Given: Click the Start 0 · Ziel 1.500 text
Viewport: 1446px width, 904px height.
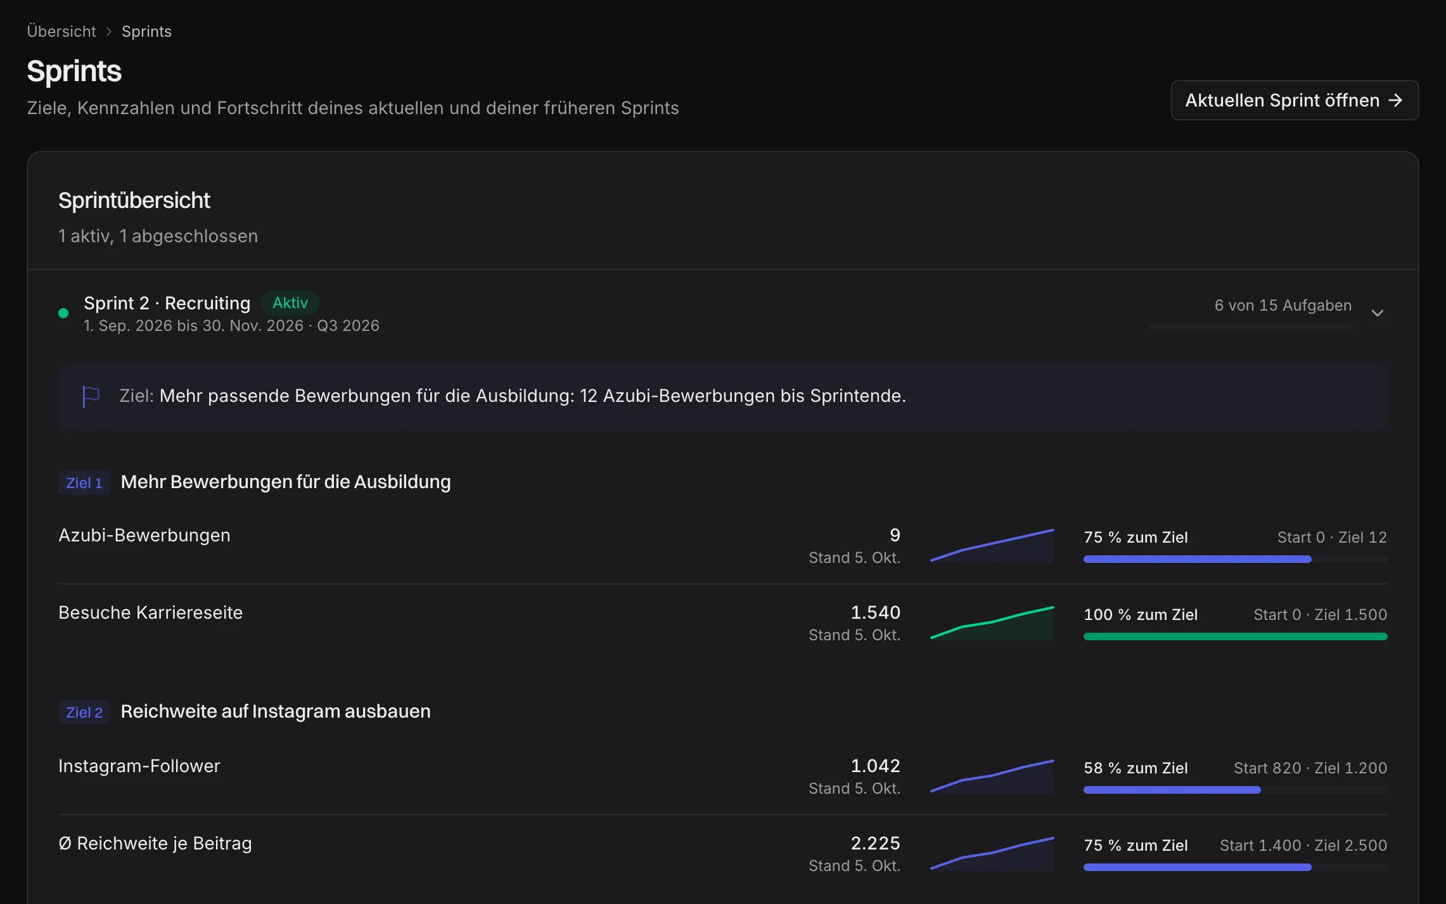Looking at the screenshot, I should (x=1320, y=614).
